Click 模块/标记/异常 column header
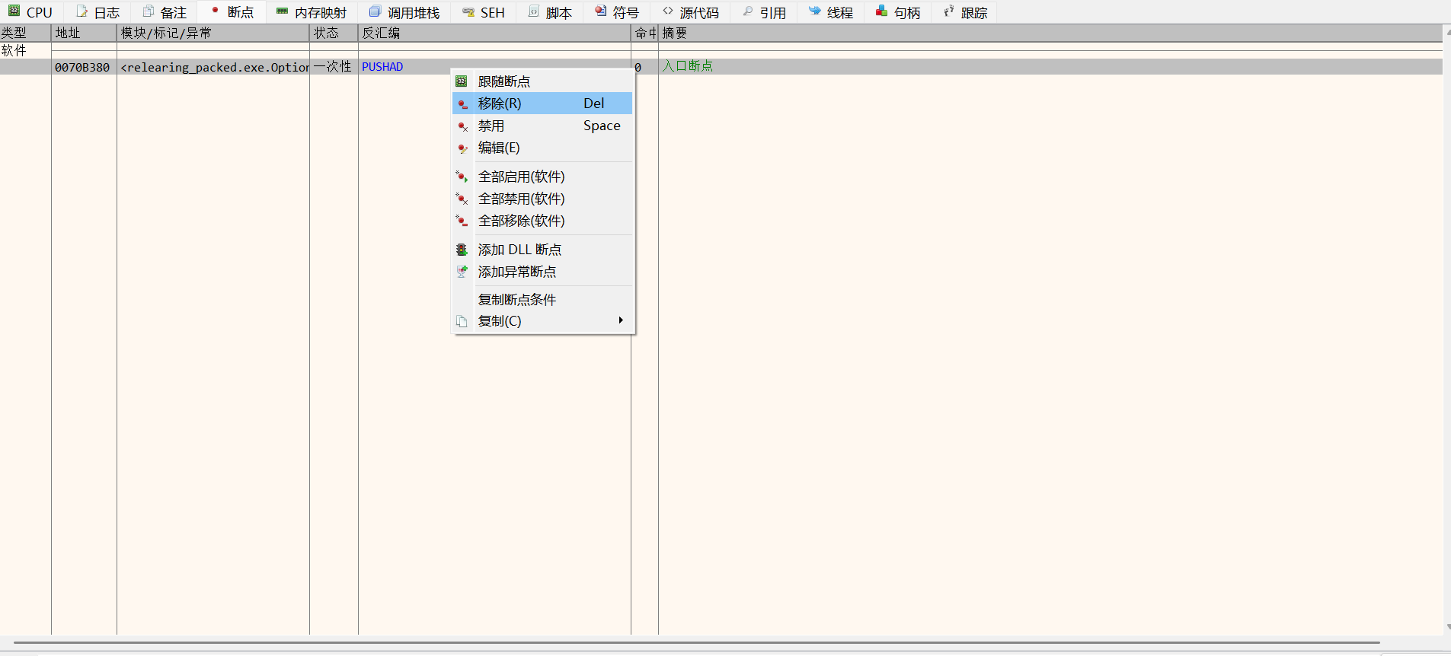 [213, 33]
